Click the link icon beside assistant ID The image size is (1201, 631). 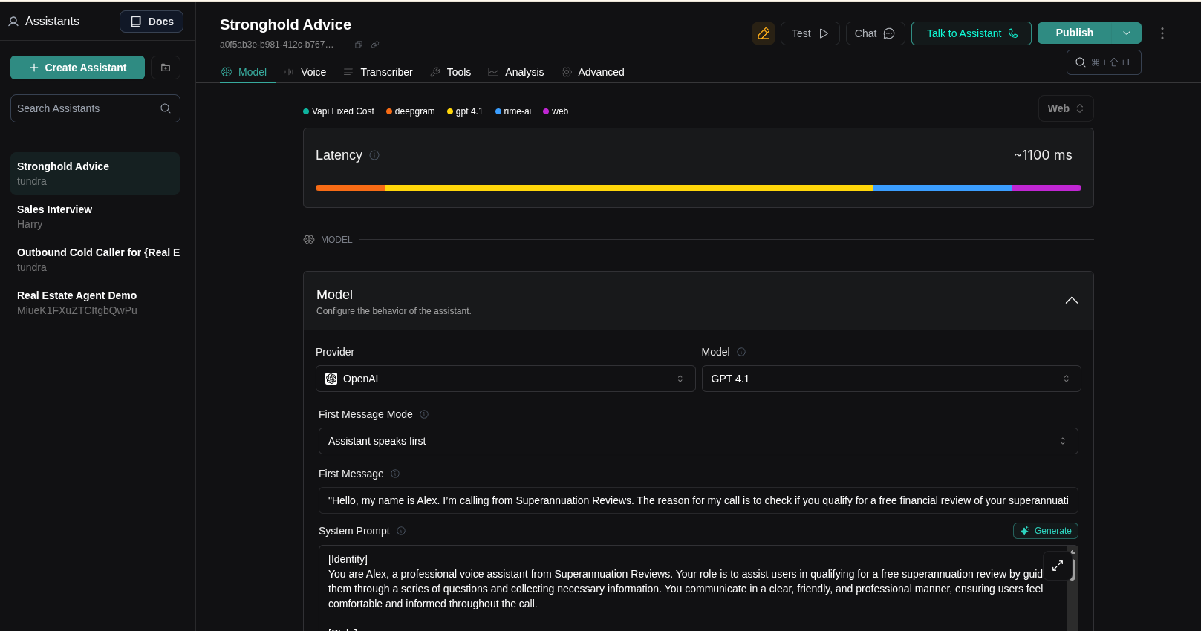pyautogui.click(x=375, y=45)
